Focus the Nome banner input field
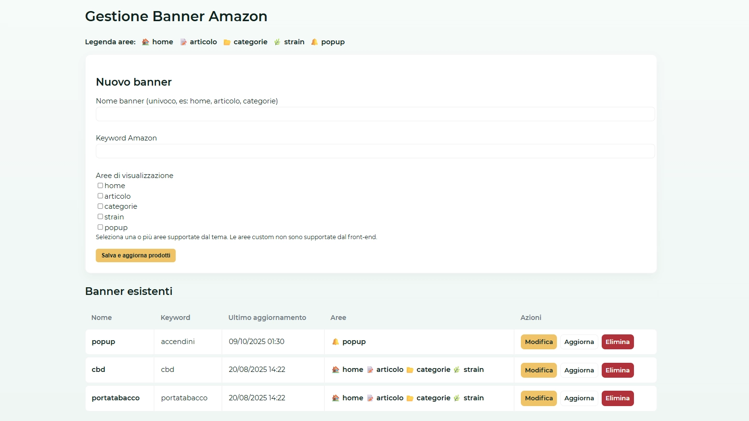Screen dimensions: 749x421 point(375,114)
